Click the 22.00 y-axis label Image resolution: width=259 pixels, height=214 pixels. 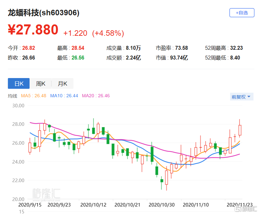pos(18,180)
